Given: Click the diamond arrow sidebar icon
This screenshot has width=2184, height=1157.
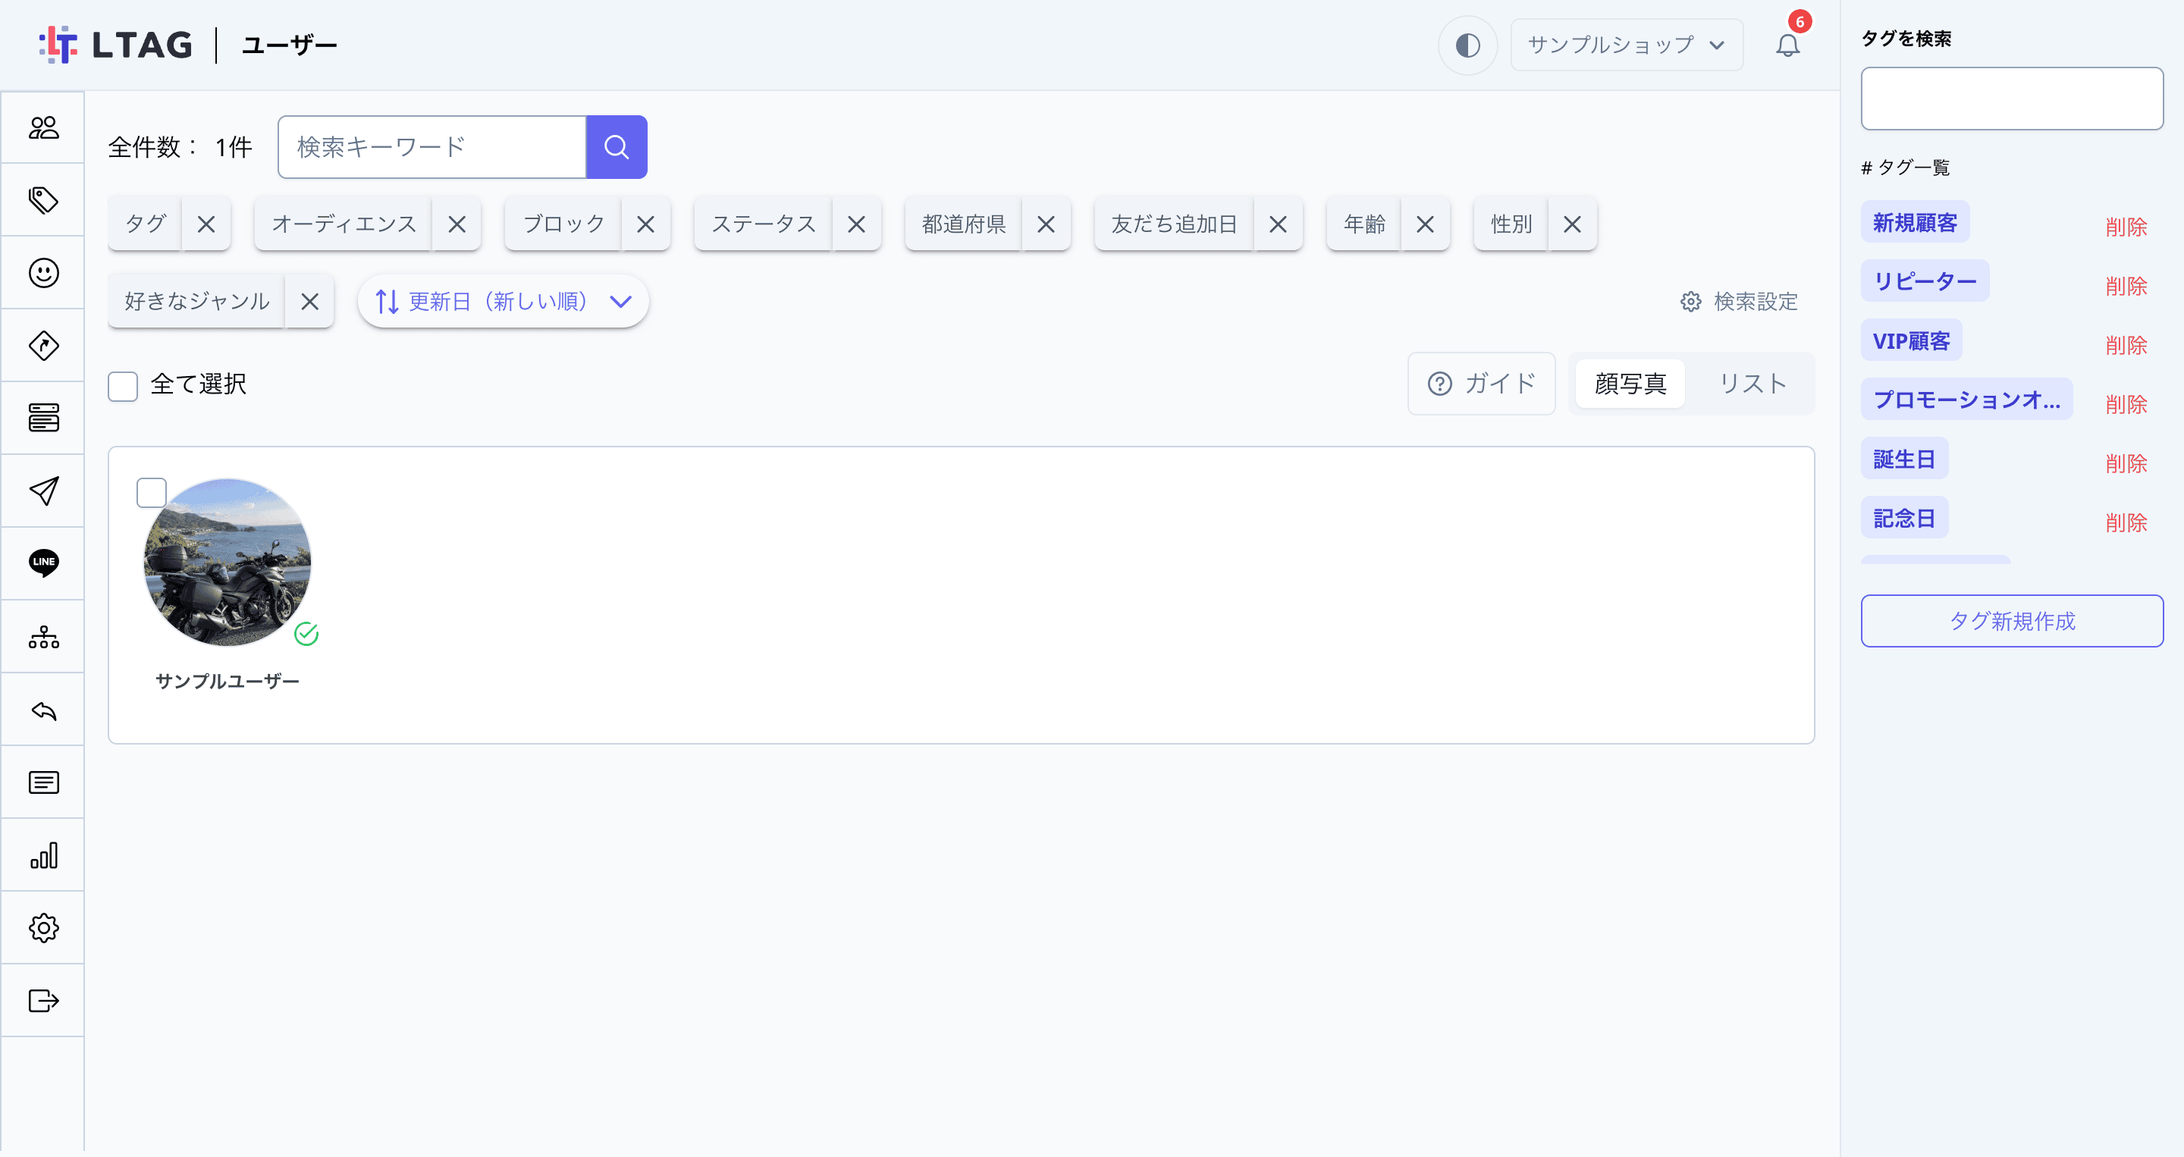Looking at the screenshot, I should tap(43, 346).
